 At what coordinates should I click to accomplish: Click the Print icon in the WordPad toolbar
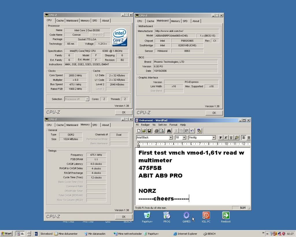(156, 131)
